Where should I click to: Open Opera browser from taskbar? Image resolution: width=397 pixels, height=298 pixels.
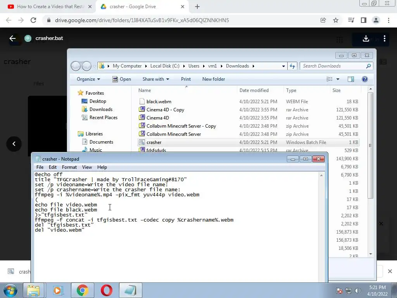tap(106, 290)
